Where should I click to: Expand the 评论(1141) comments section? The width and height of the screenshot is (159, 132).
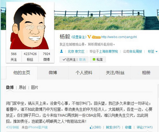(145, 127)
